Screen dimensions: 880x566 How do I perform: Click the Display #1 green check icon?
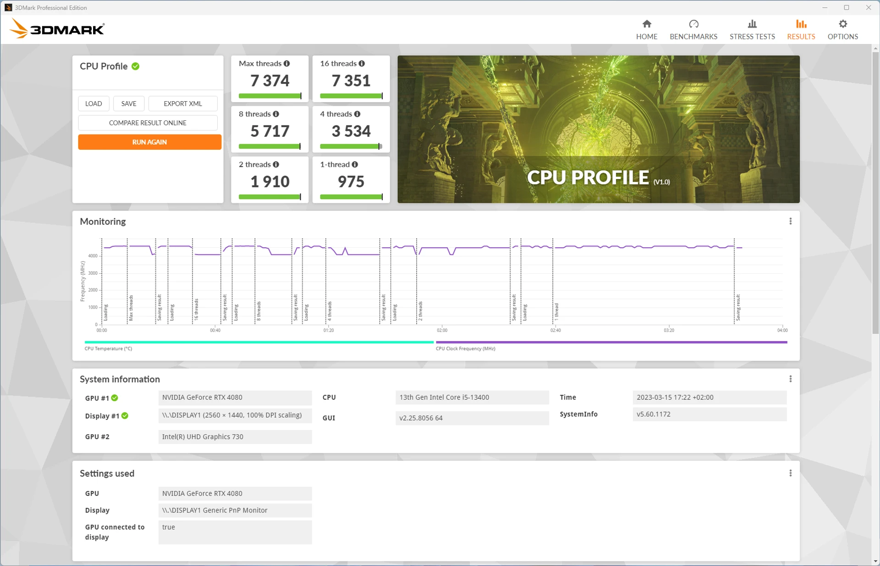point(125,416)
